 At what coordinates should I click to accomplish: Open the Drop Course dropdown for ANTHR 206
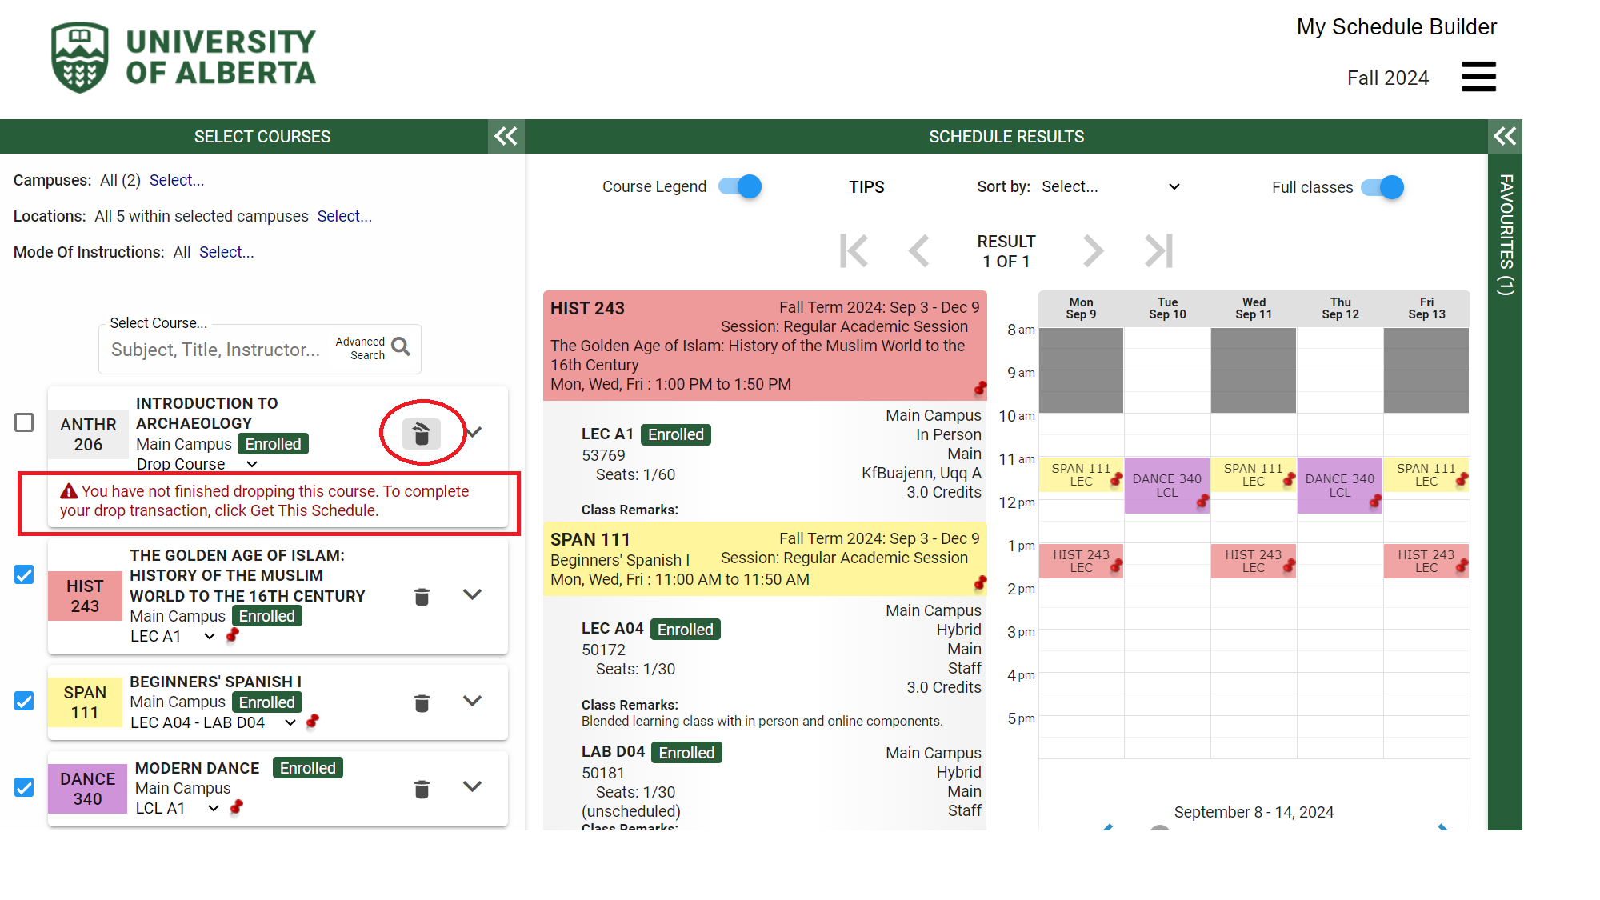point(251,464)
